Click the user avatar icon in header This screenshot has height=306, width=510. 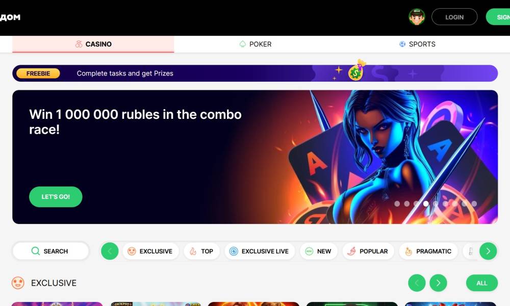tap(417, 17)
